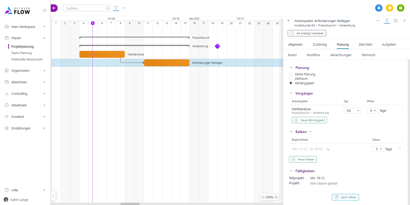Select the Abhängigkeit radio option
The height and width of the screenshot is (205, 410).
click(x=291, y=83)
